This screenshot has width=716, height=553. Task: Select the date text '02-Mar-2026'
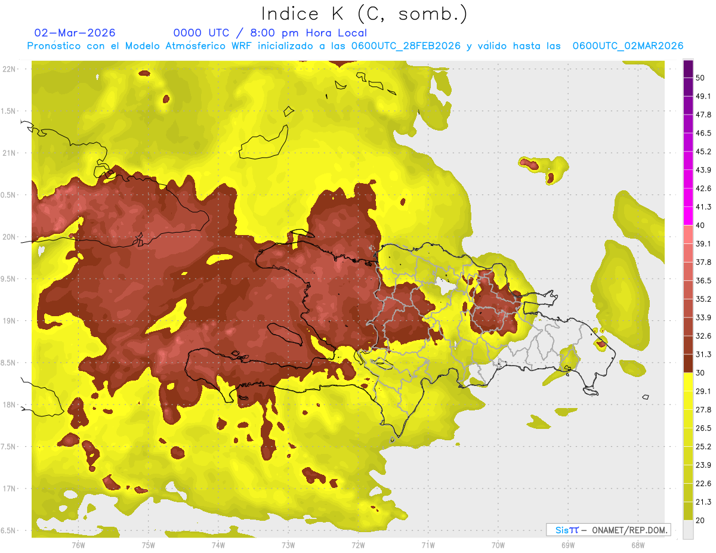point(75,33)
